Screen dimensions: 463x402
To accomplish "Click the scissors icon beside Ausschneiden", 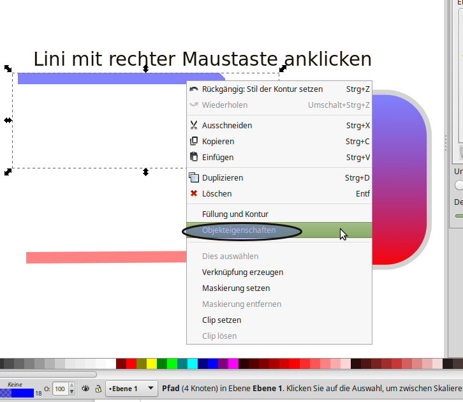I will click(x=194, y=125).
